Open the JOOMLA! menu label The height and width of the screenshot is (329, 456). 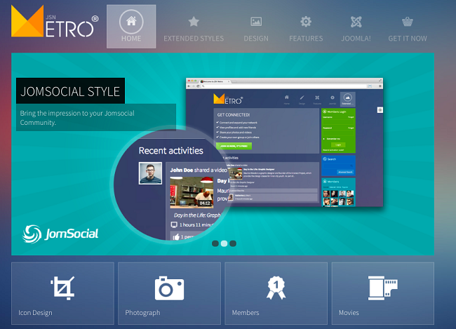click(356, 39)
